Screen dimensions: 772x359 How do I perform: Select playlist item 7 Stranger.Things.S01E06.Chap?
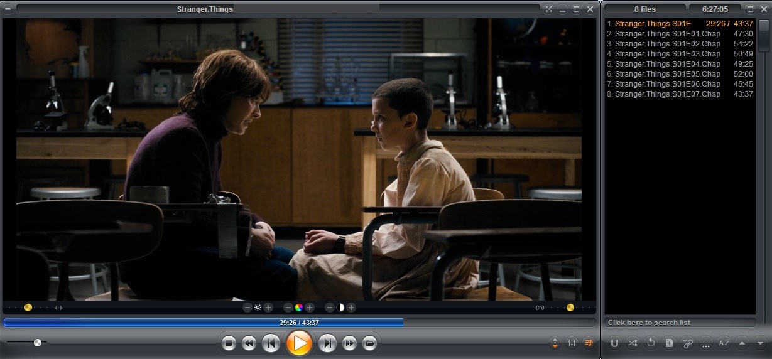(680, 84)
